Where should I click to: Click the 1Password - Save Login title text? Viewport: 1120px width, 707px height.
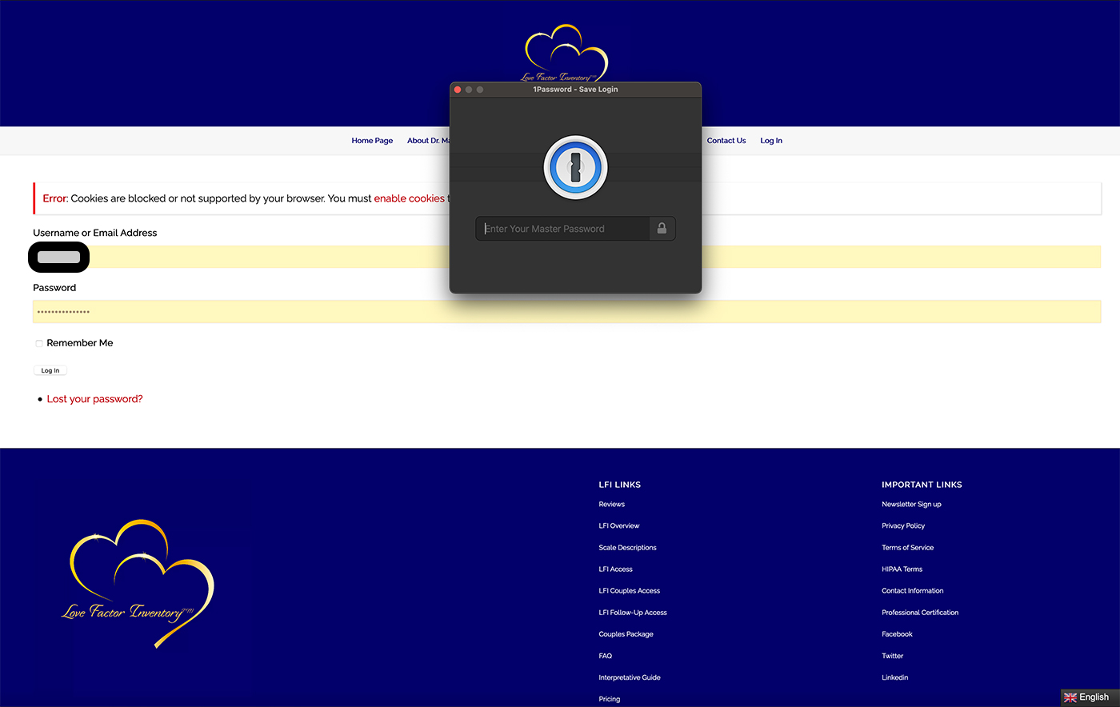[575, 90]
